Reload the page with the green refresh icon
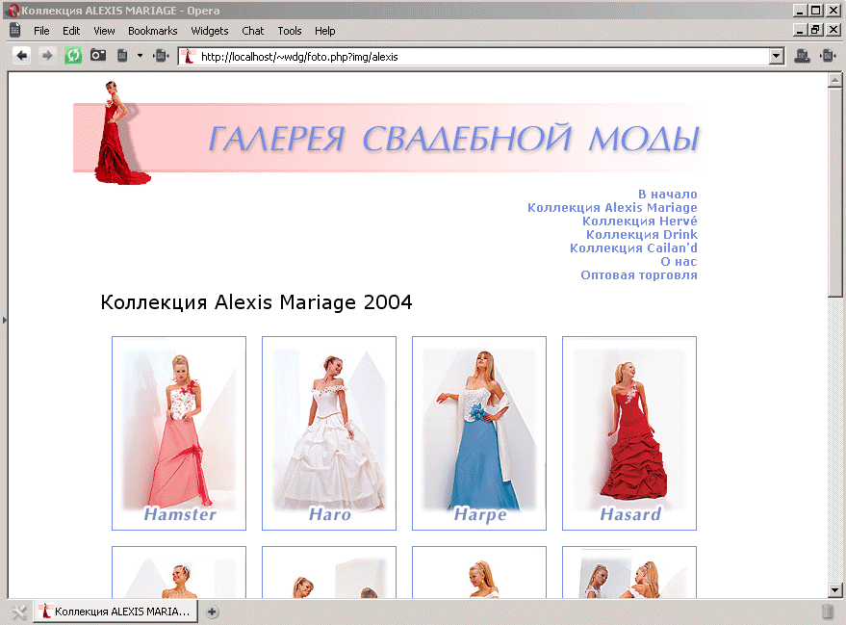The width and height of the screenshot is (846, 625). click(73, 56)
